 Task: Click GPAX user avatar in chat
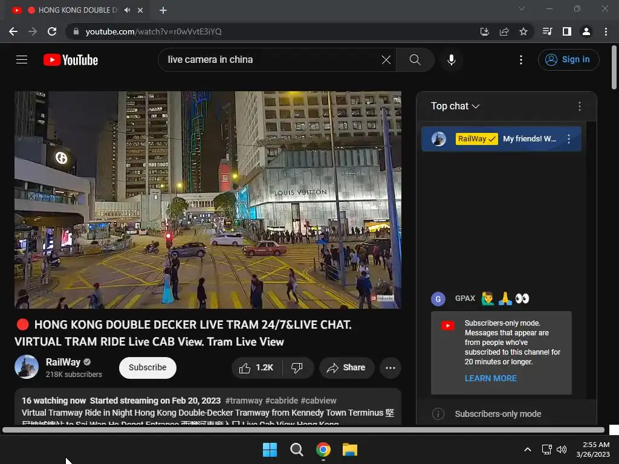438,299
